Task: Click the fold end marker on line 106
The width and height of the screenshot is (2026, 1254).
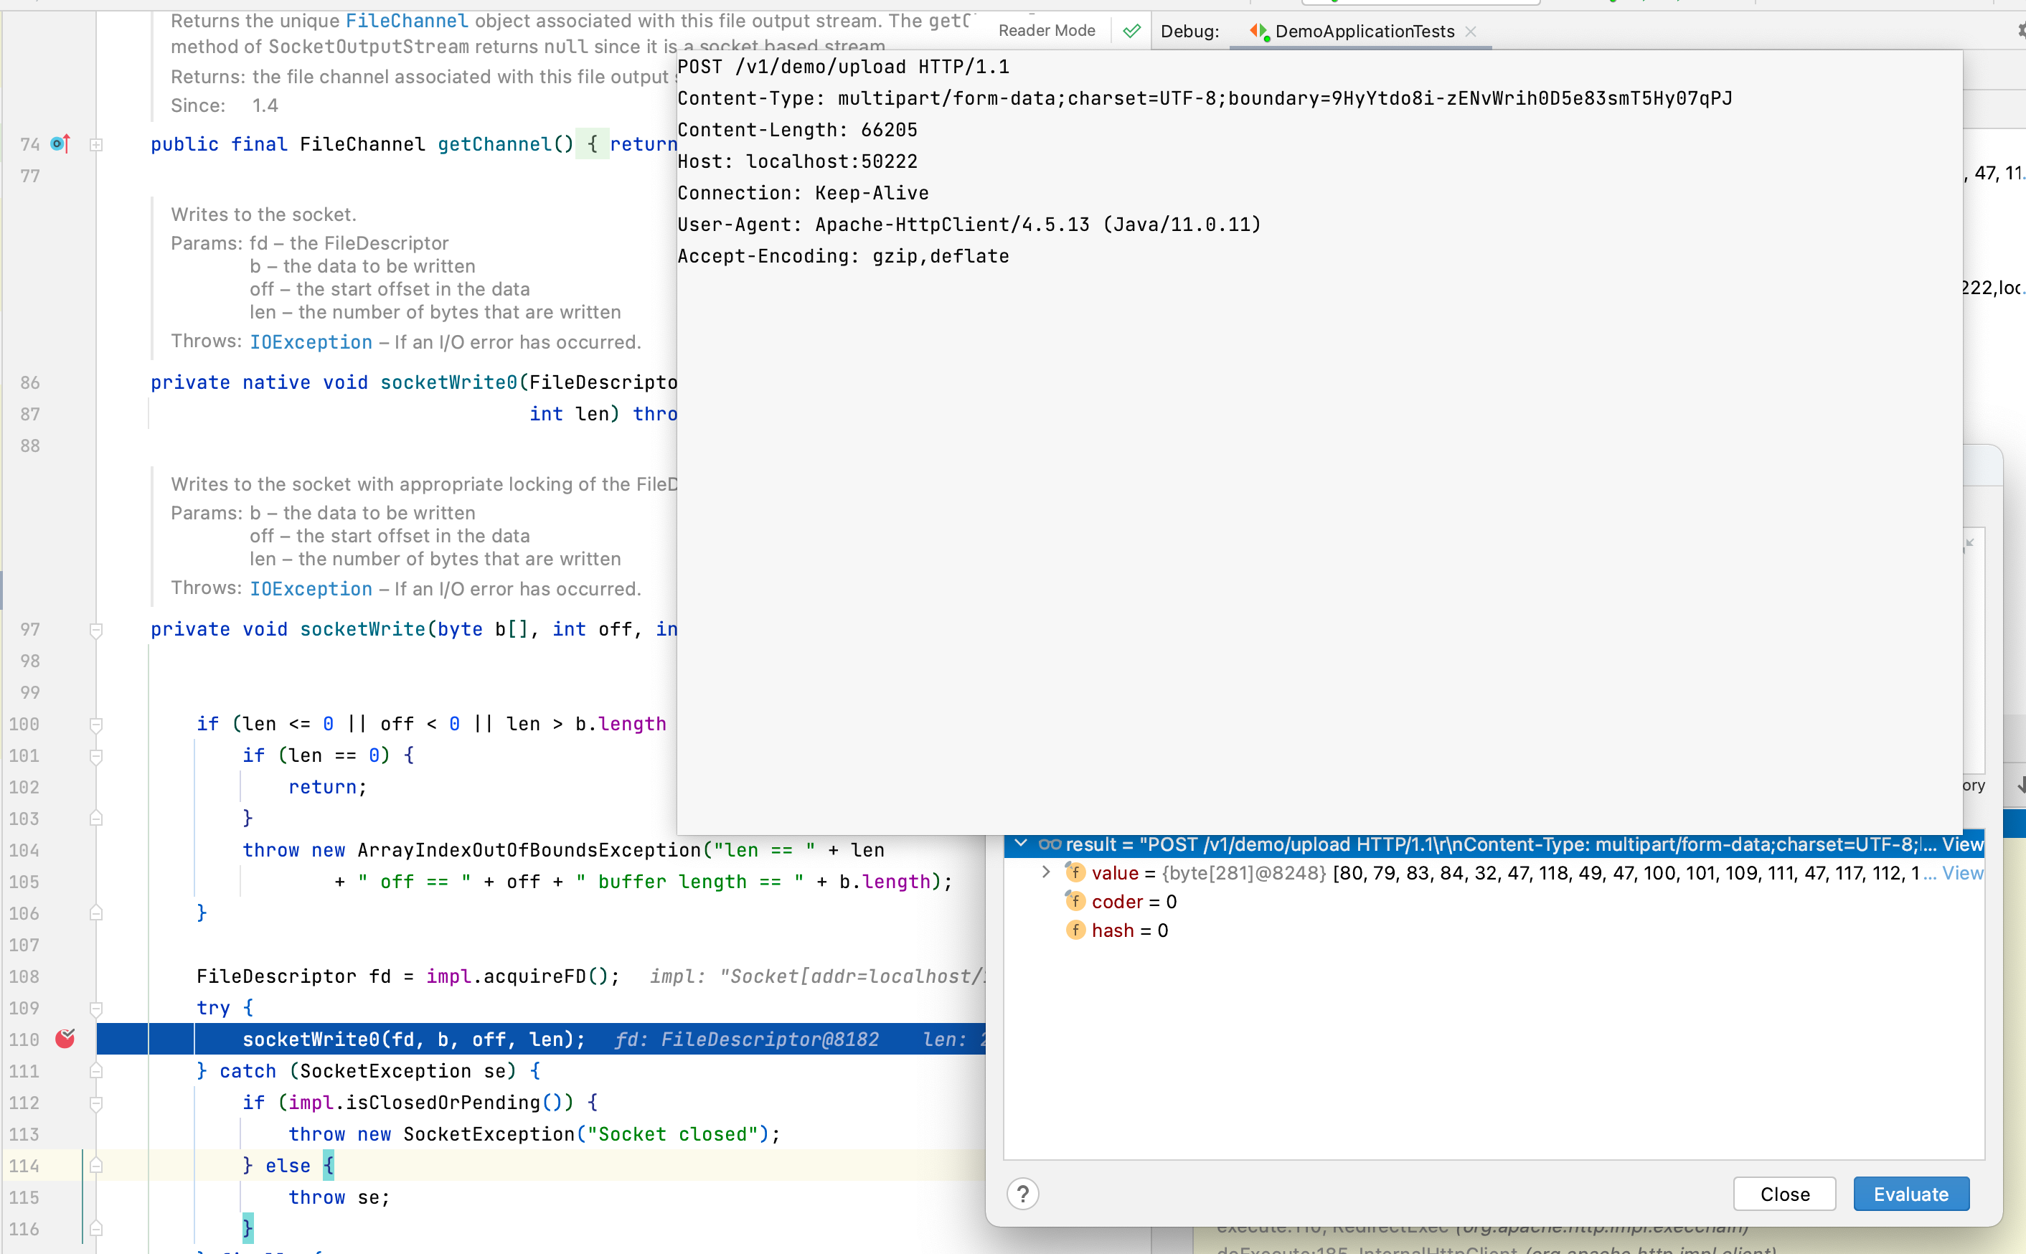Action: pos(96,913)
